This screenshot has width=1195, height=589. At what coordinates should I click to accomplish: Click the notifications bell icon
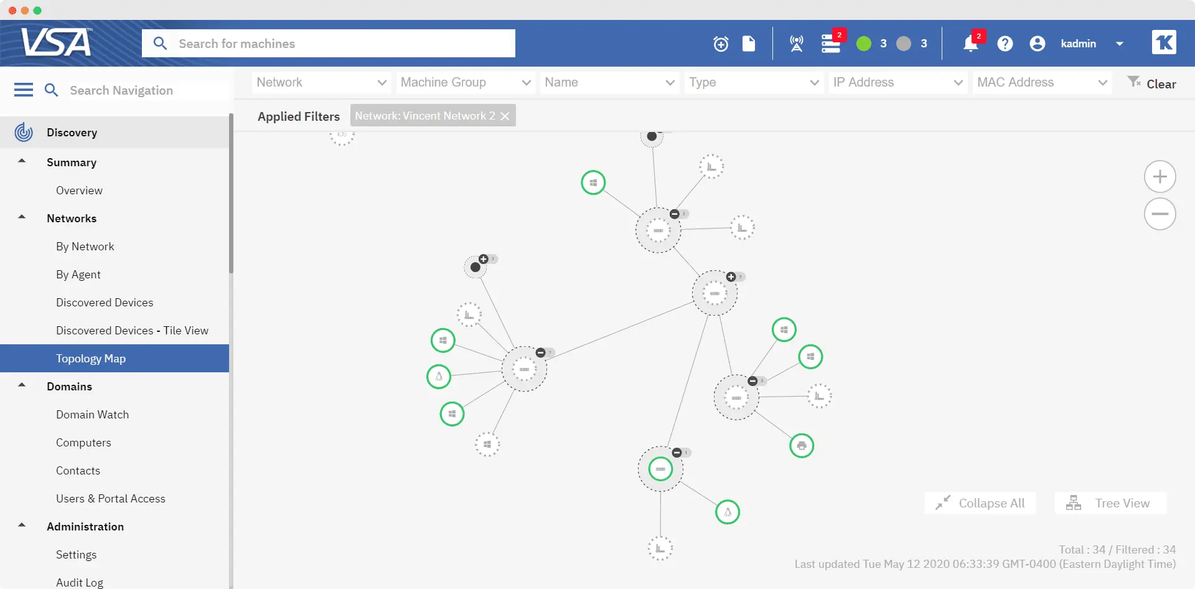coord(970,44)
